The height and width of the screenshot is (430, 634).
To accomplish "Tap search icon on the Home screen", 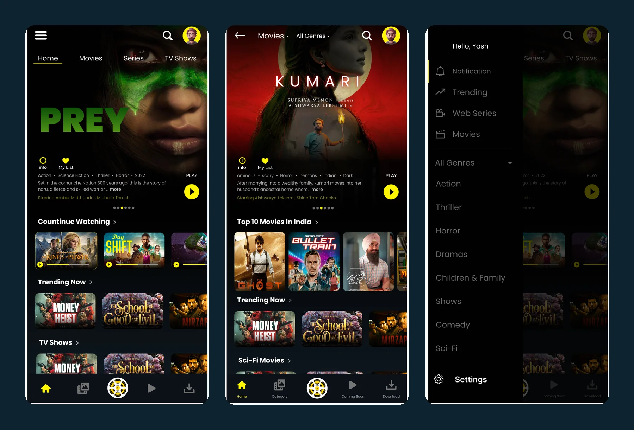I will pyautogui.click(x=168, y=36).
